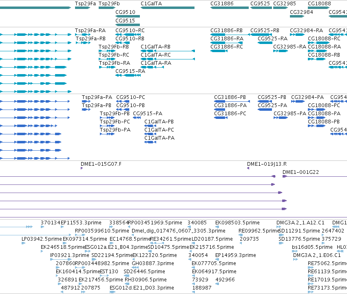Click transcript CG18088-RC
The height and width of the screenshot is (294, 347).
click(x=324, y=39)
